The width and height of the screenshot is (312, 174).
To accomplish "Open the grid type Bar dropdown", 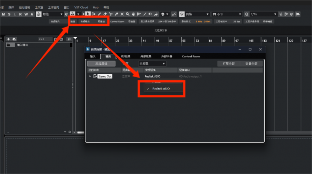I will coord(227,14).
